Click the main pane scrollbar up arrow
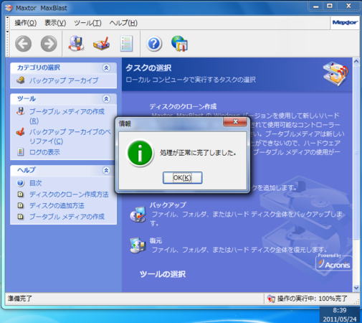 click(x=356, y=62)
